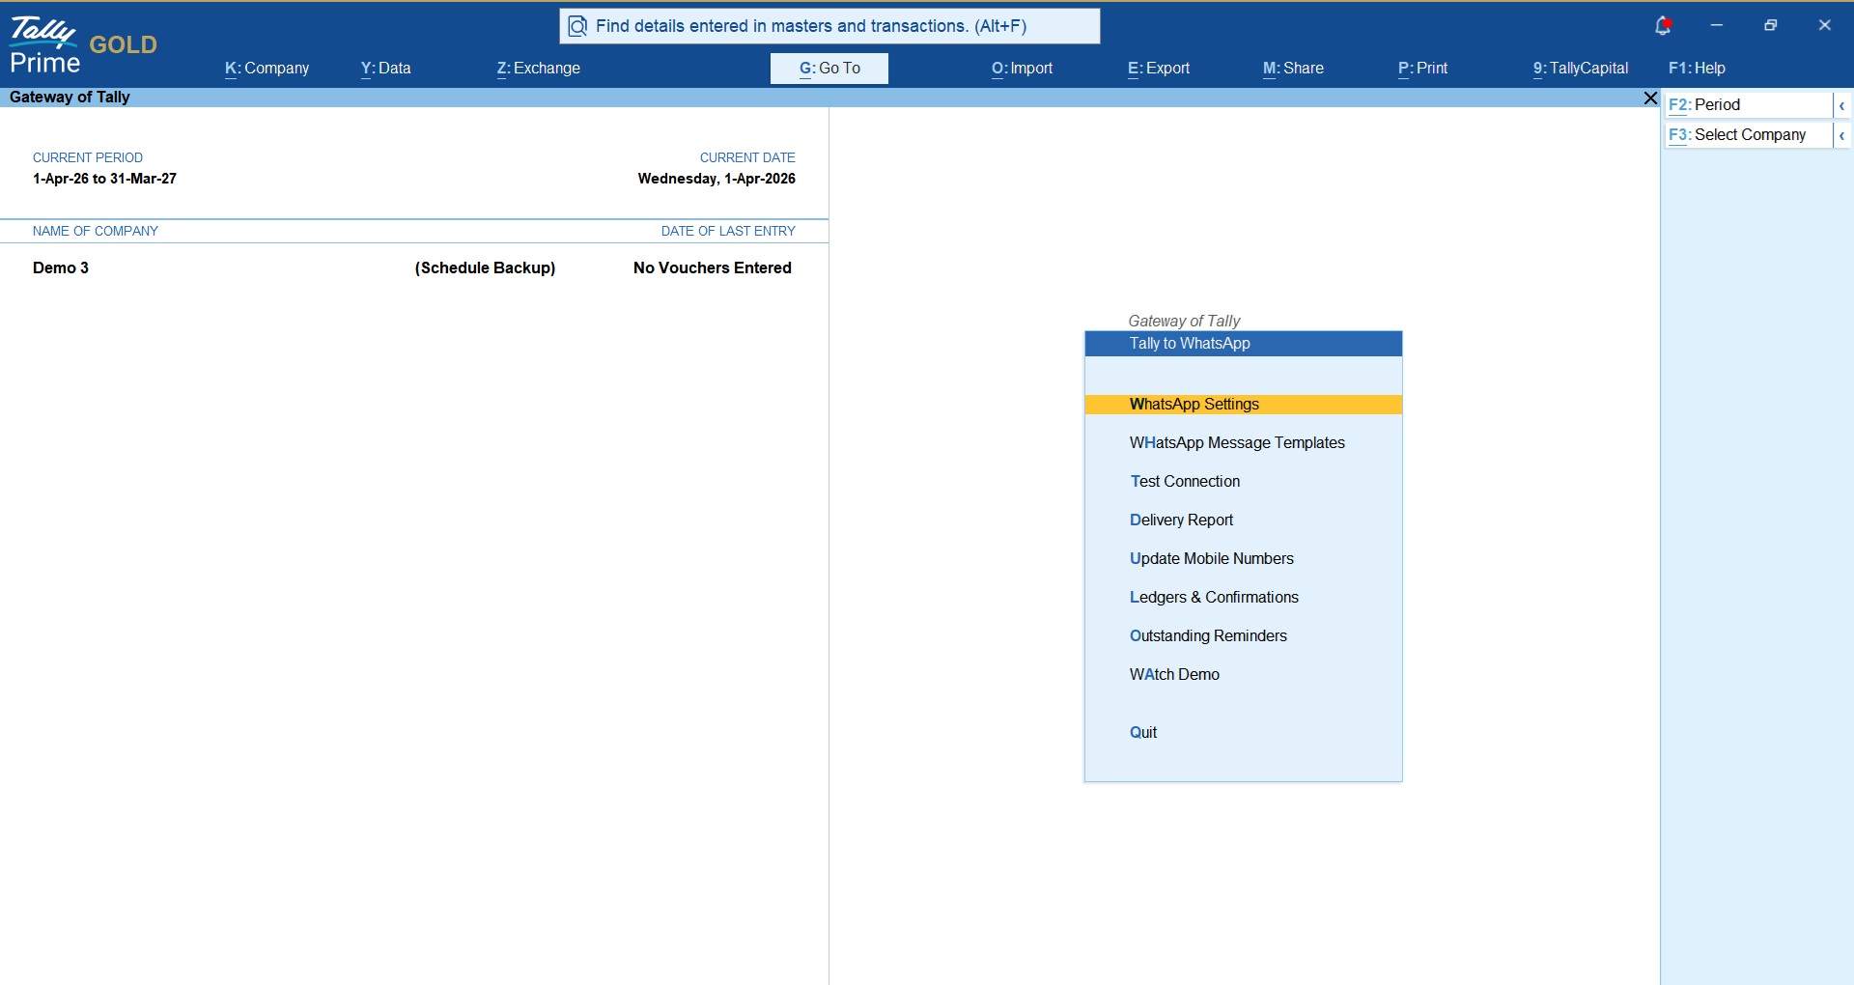Minimize the TallyPrime window
The image size is (1854, 985).
pos(1717,25)
